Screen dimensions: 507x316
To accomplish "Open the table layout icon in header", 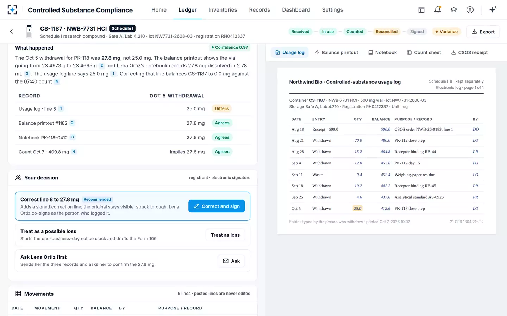I will pyautogui.click(x=421, y=10).
